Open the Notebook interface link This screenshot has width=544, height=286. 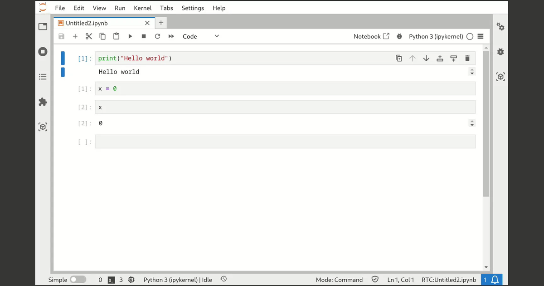pyautogui.click(x=371, y=36)
